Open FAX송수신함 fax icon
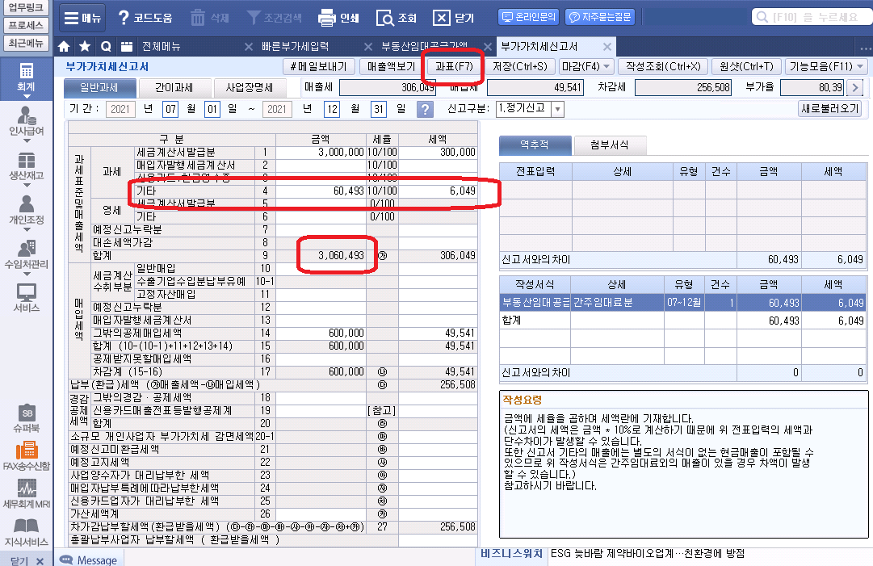Screen dimensions: 873x566 pos(26,456)
